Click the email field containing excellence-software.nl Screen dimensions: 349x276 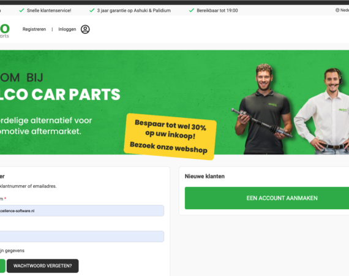[82, 210]
